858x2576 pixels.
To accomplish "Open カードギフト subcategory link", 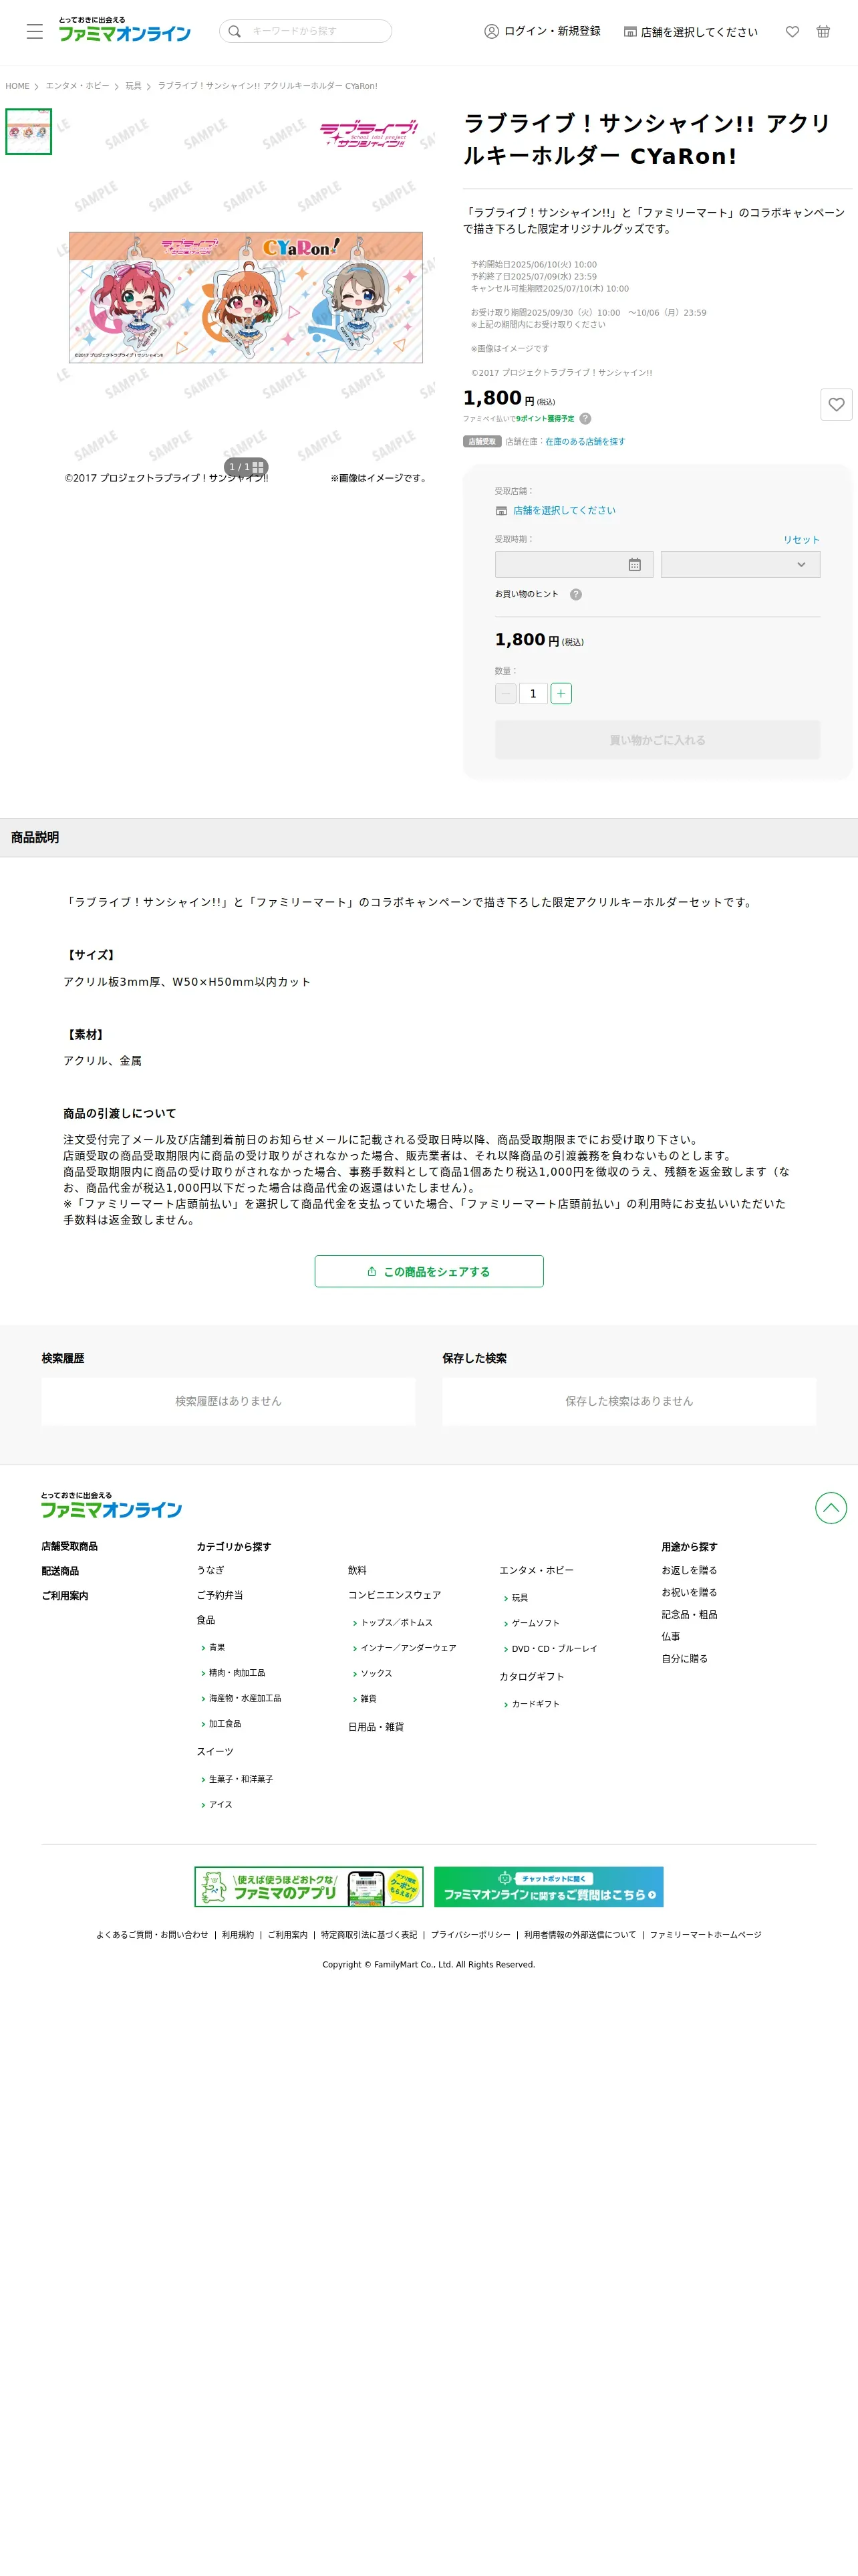I will [535, 1704].
